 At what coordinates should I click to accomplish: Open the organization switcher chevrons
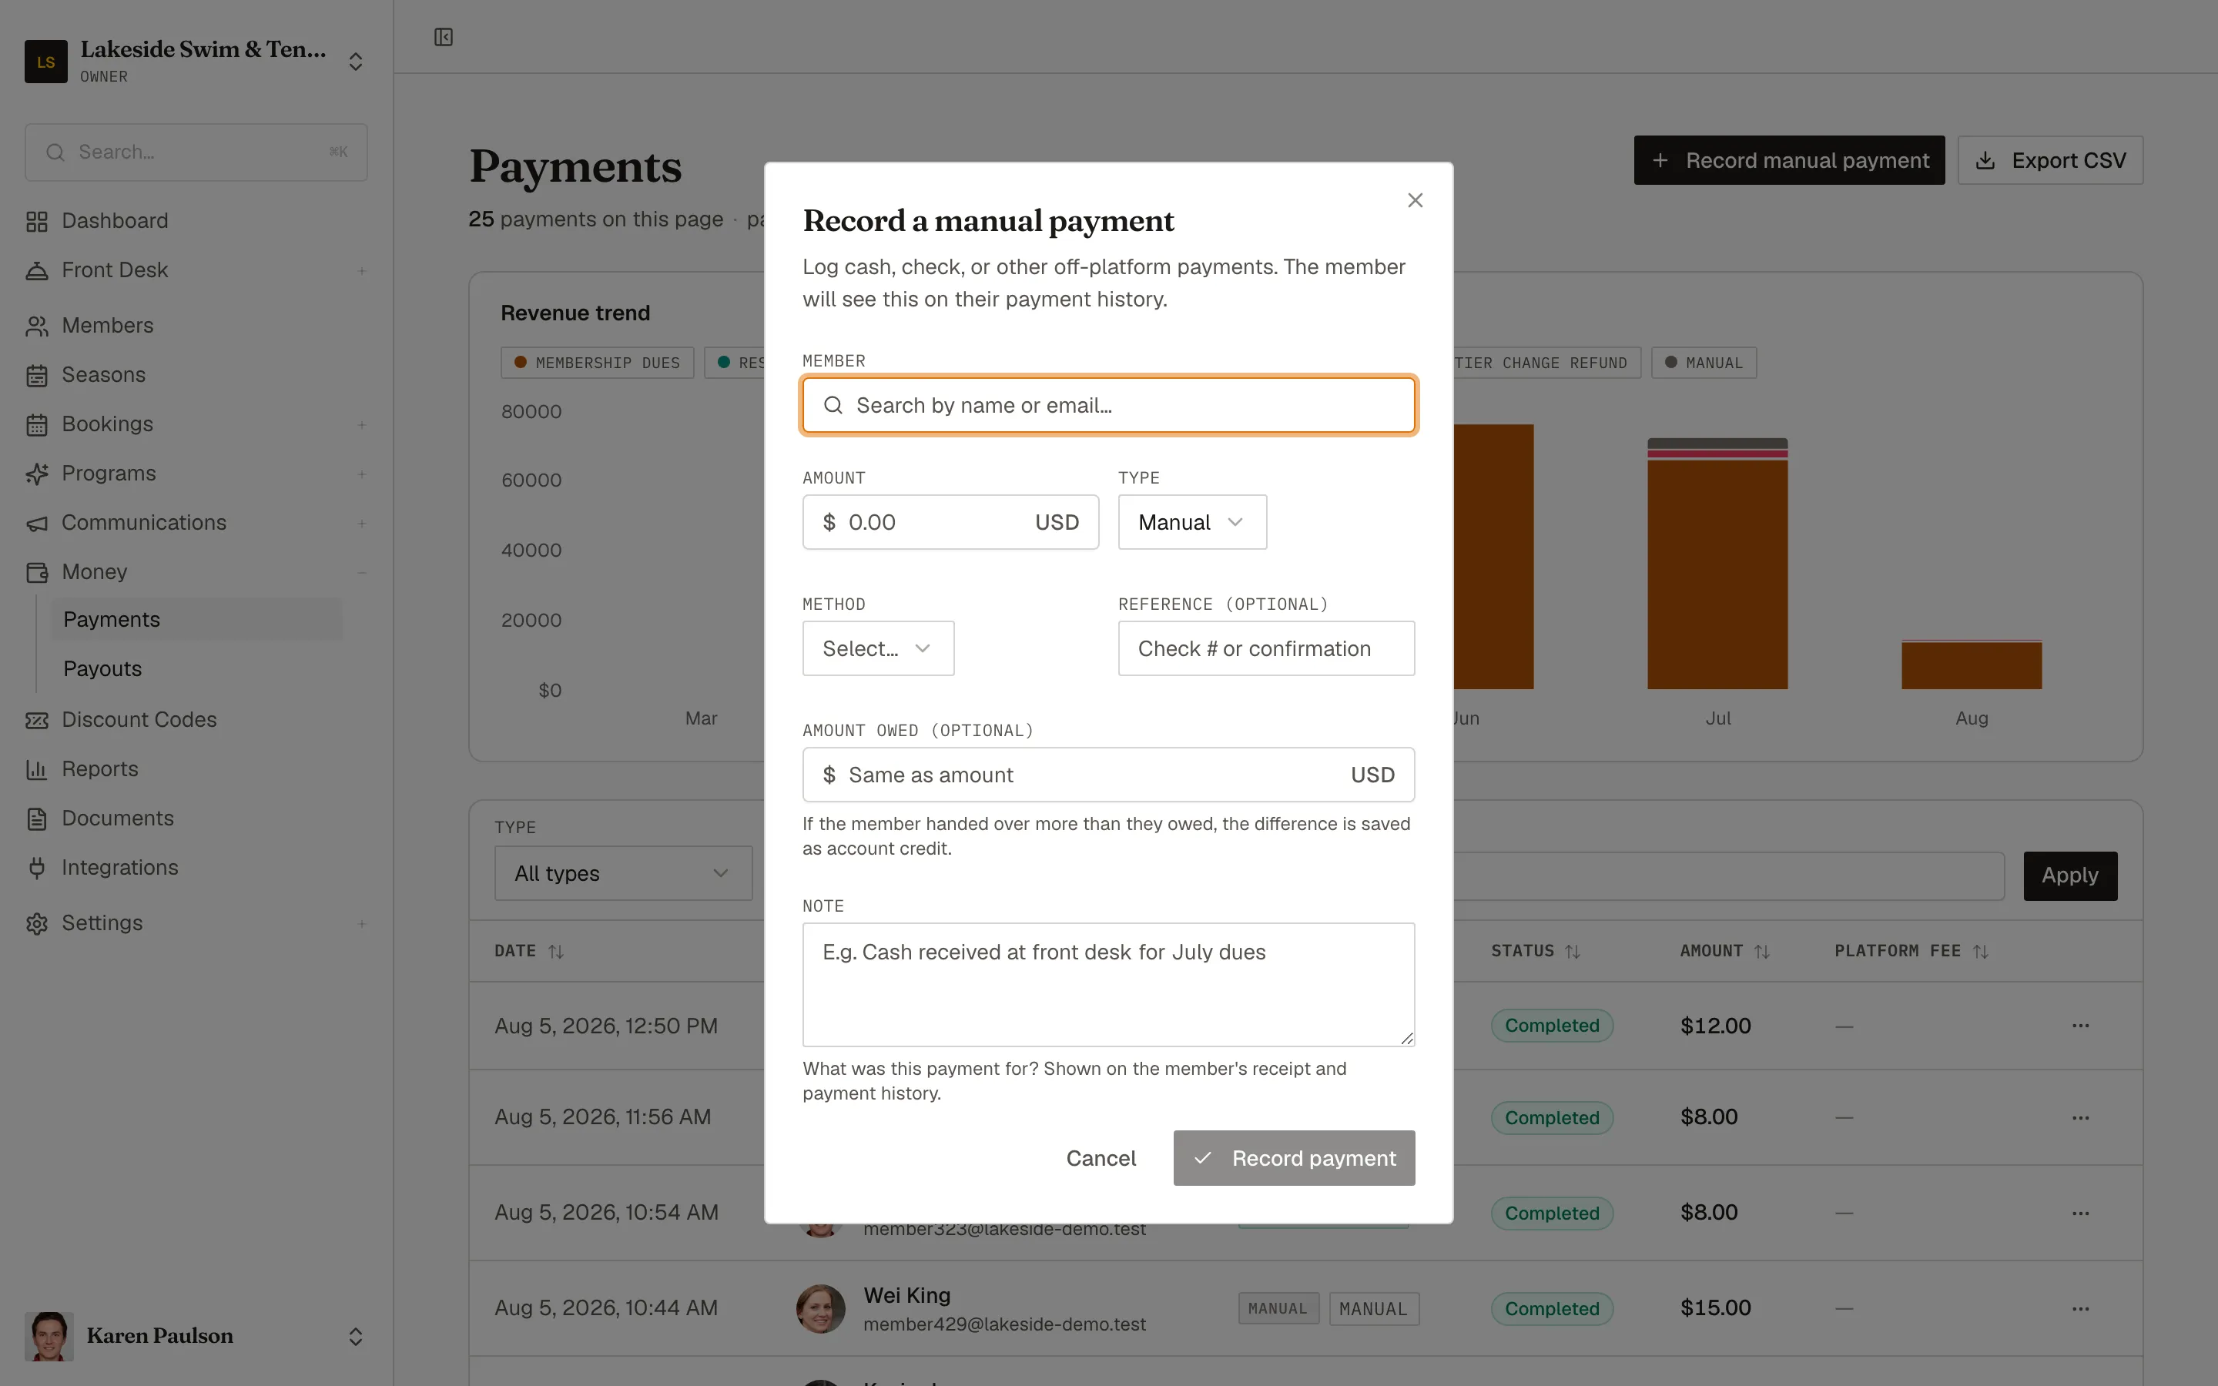point(356,62)
